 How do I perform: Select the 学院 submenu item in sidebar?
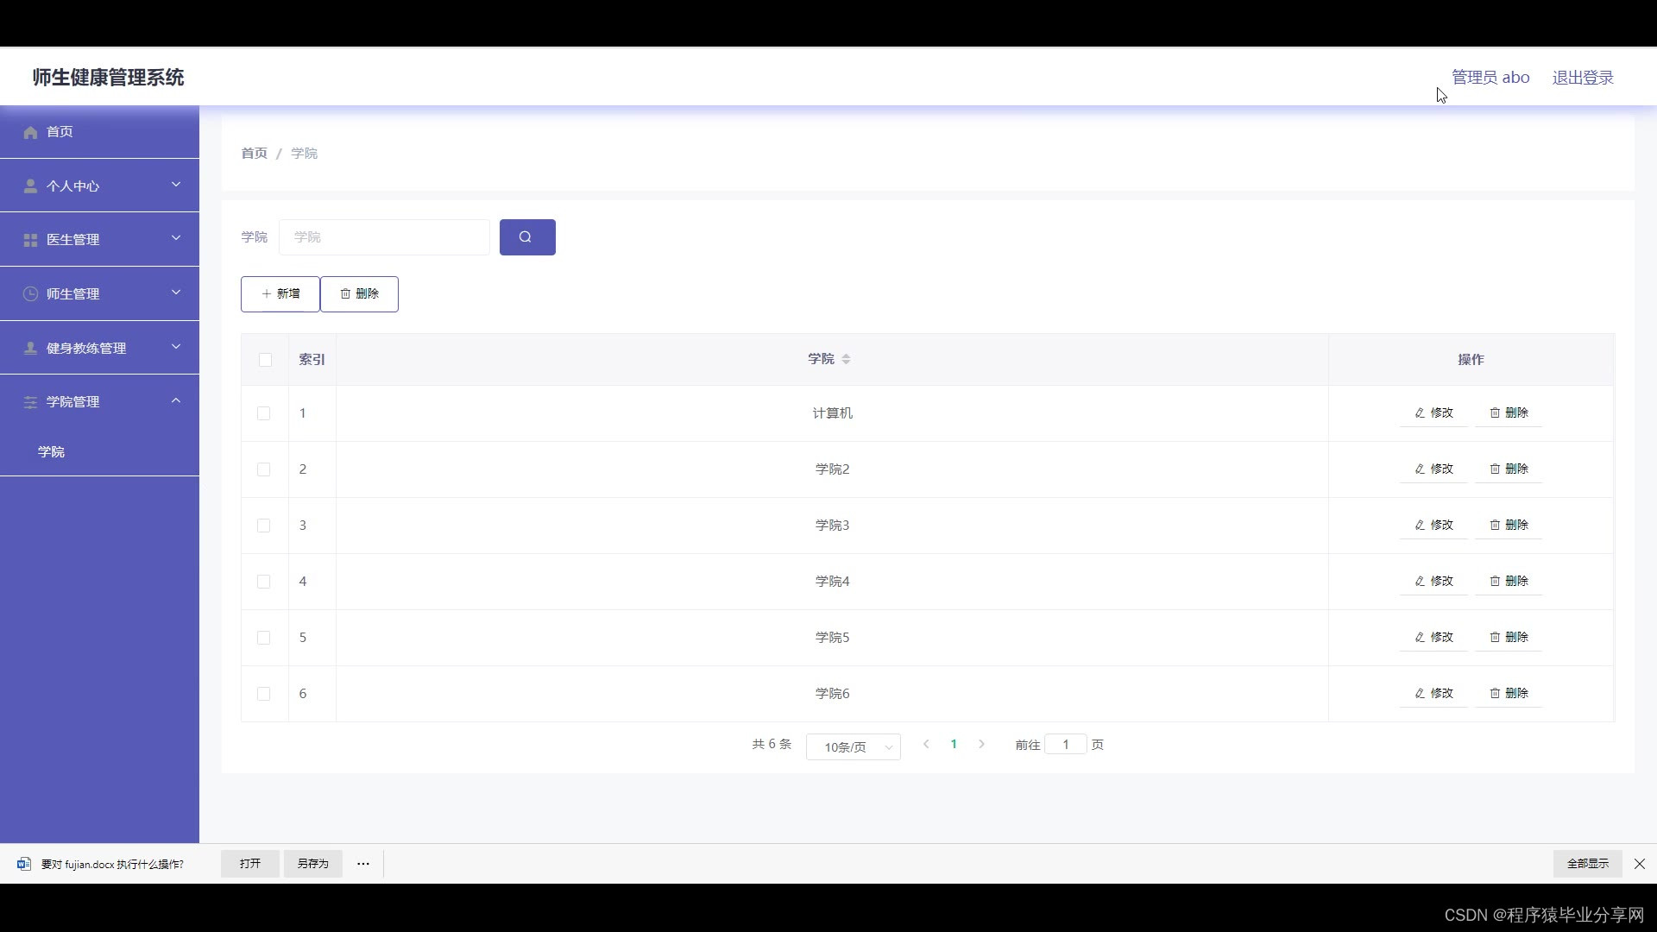pos(52,452)
